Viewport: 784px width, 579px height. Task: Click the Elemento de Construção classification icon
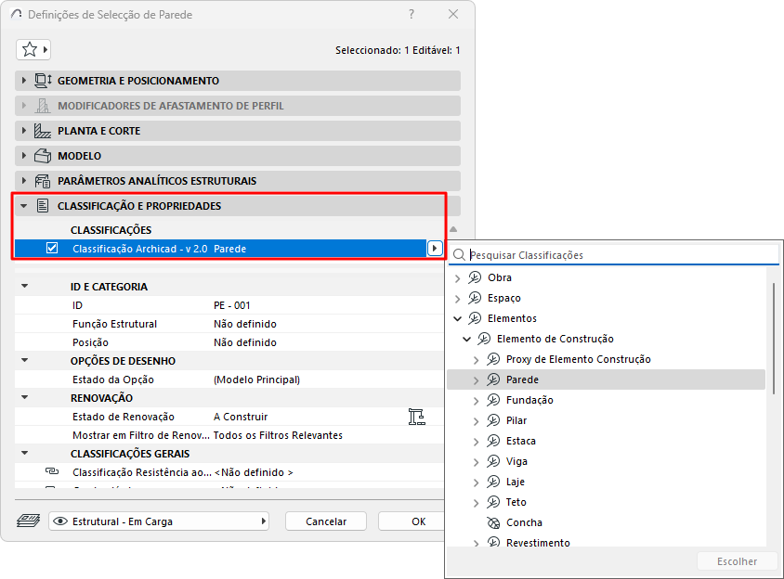tap(484, 339)
